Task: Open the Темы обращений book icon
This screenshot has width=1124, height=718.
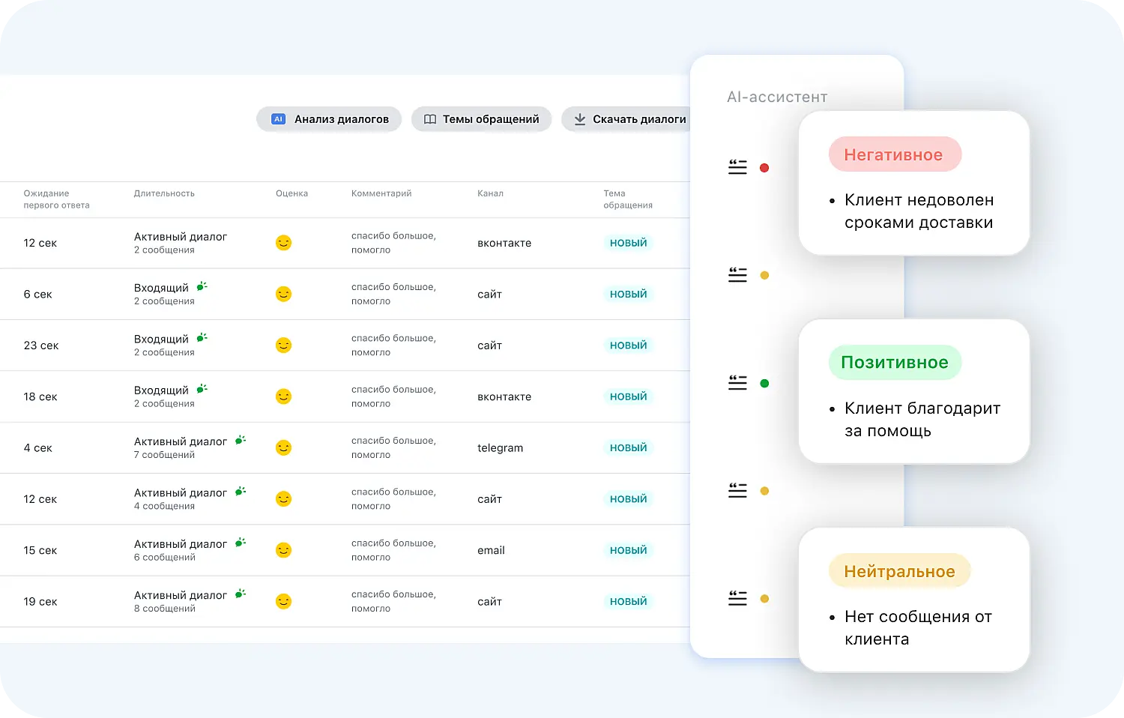Action: [430, 119]
